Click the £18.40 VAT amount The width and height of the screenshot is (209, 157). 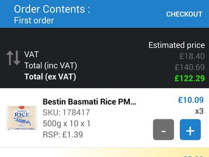click(192, 56)
